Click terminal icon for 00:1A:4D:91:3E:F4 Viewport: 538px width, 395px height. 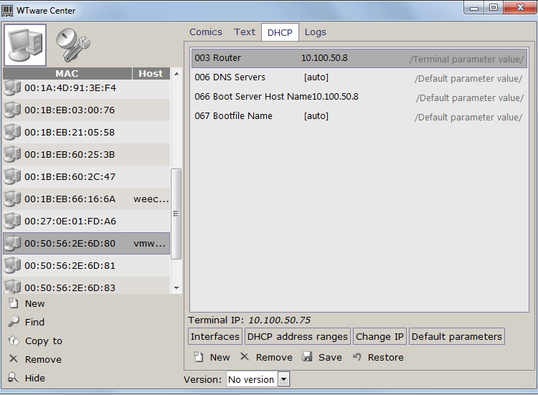tap(12, 88)
